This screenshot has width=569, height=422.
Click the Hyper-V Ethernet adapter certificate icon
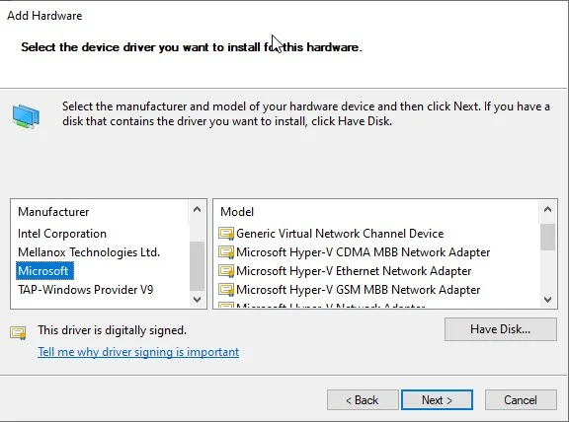(225, 271)
